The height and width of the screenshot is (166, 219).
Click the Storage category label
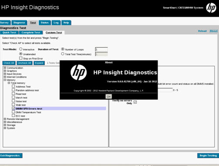(x=11, y=125)
